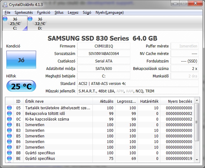The image size is (205, 168).
Task: Click the SAMSUNG SSD 830 Series title
Action: pyautogui.click(x=102, y=38)
